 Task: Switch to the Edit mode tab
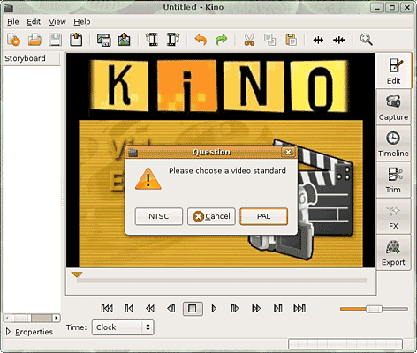point(394,71)
